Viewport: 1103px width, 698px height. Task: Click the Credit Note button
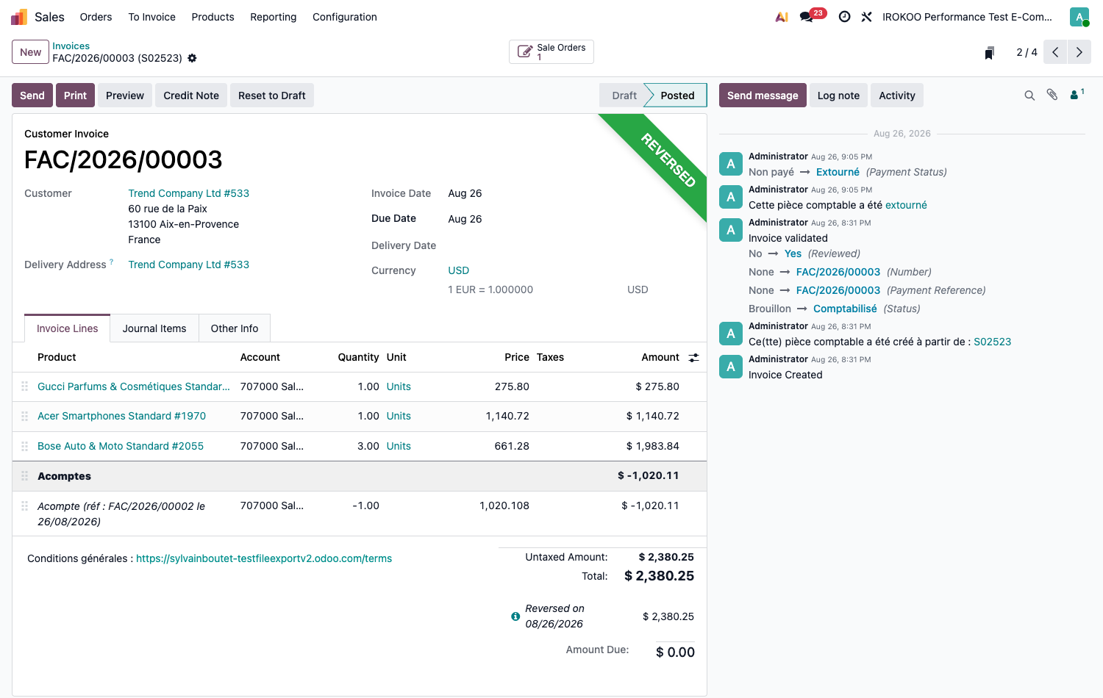(191, 96)
